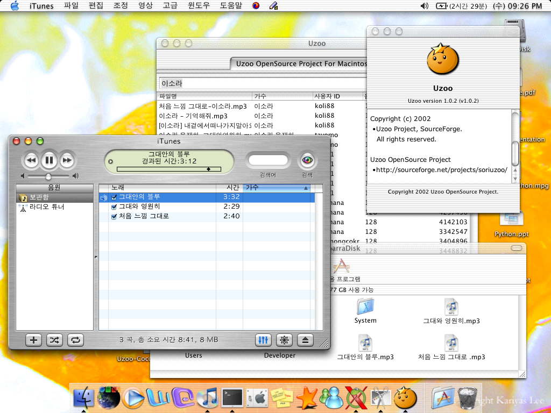This screenshot has width=551, height=413.
Task: Pause playback in iTunes
Action: pyautogui.click(x=49, y=160)
